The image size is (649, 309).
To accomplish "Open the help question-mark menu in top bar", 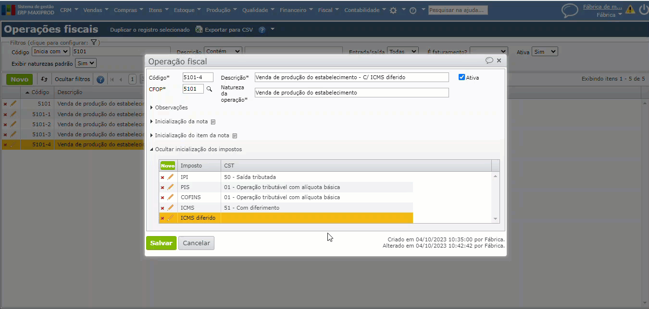I will (413, 10).
